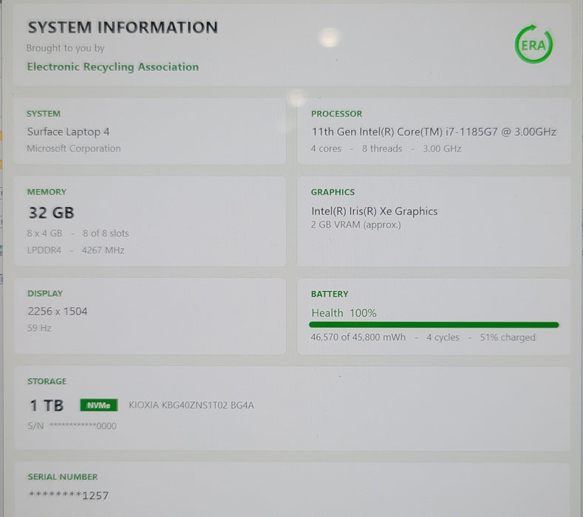Click the '3.00 GHz' clock speed value

(x=442, y=148)
